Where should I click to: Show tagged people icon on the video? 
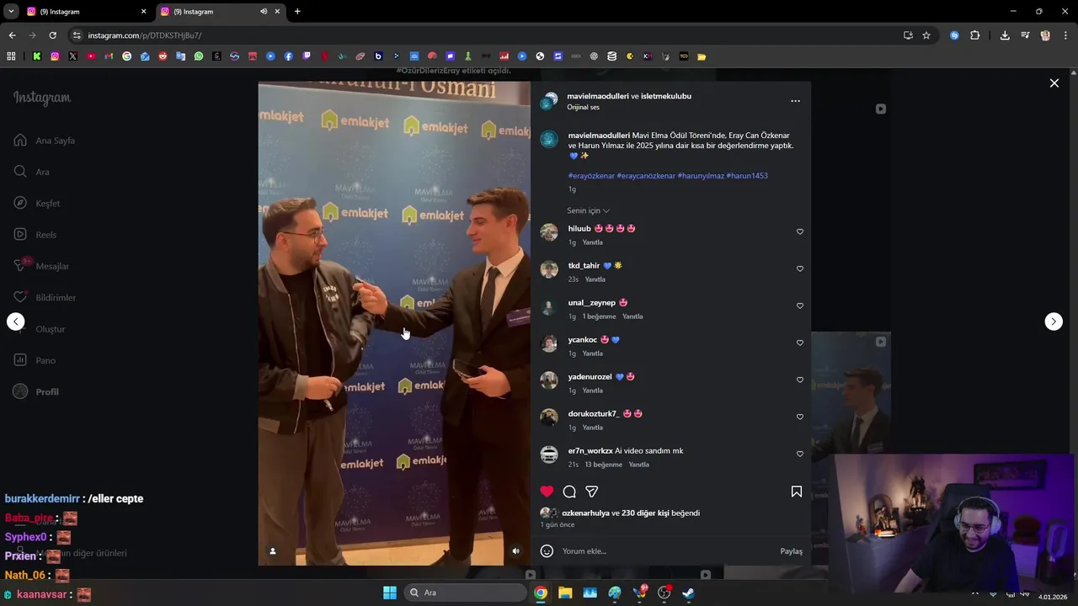[273, 551]
